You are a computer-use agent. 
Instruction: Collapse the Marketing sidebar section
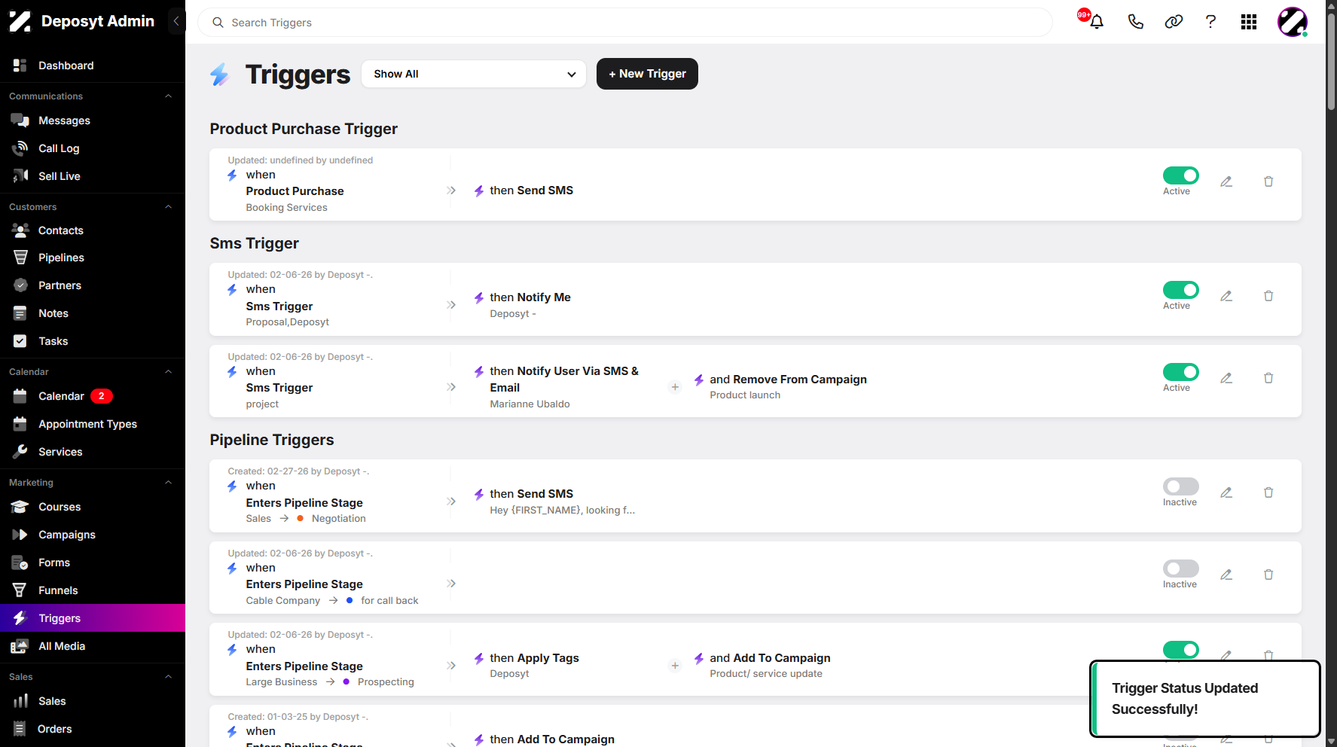169,483
